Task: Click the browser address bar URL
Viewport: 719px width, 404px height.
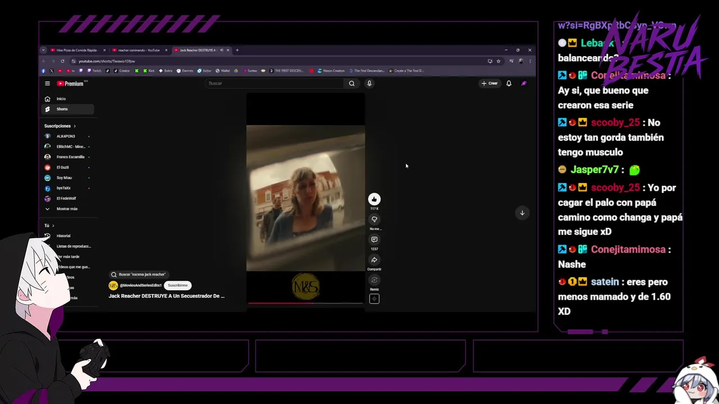Action: pos(107,61)
